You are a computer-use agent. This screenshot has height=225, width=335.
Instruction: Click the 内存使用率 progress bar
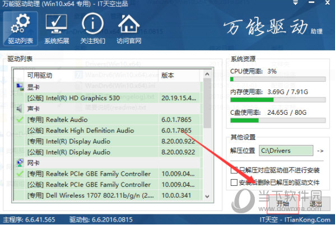[x=278, y=100]
